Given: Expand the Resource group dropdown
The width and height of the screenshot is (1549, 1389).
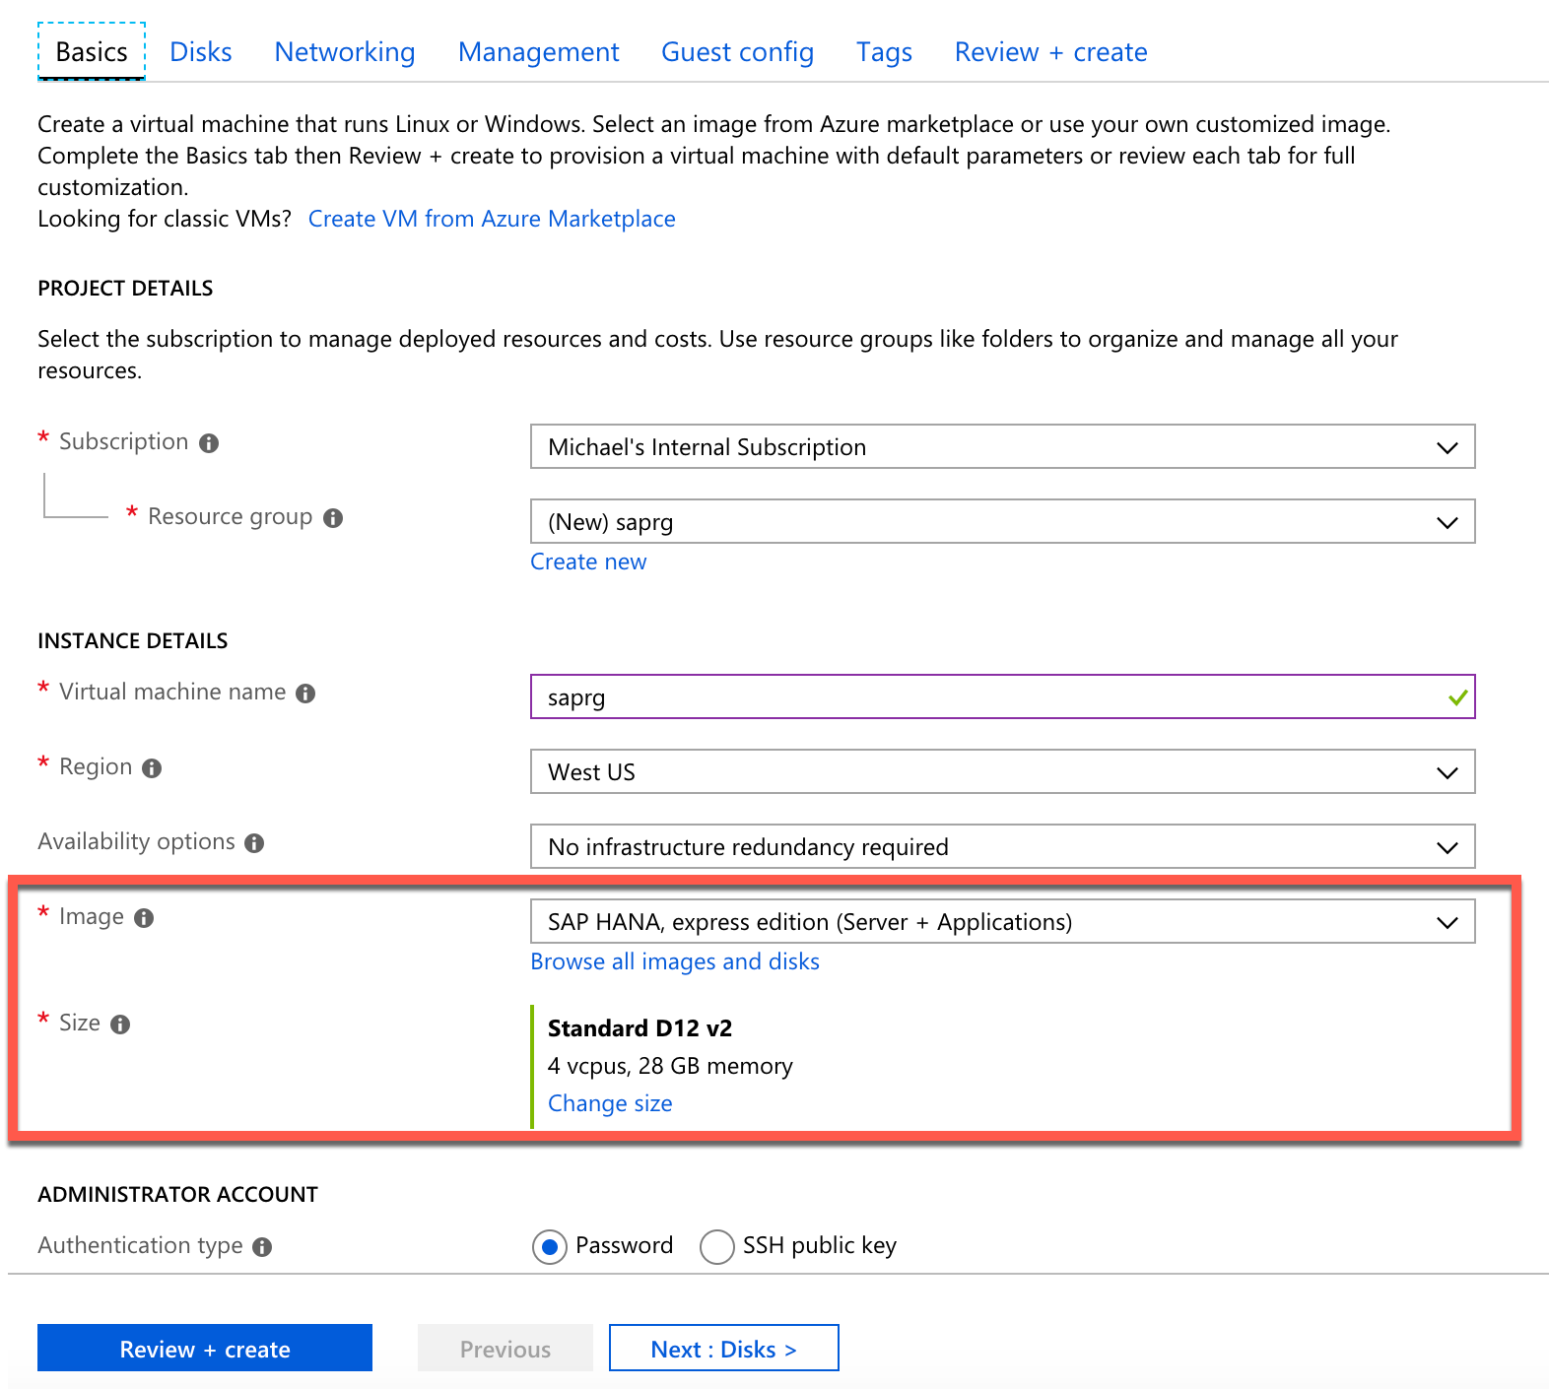Looking at the screenshot, I should click(x=1002, y=522).
